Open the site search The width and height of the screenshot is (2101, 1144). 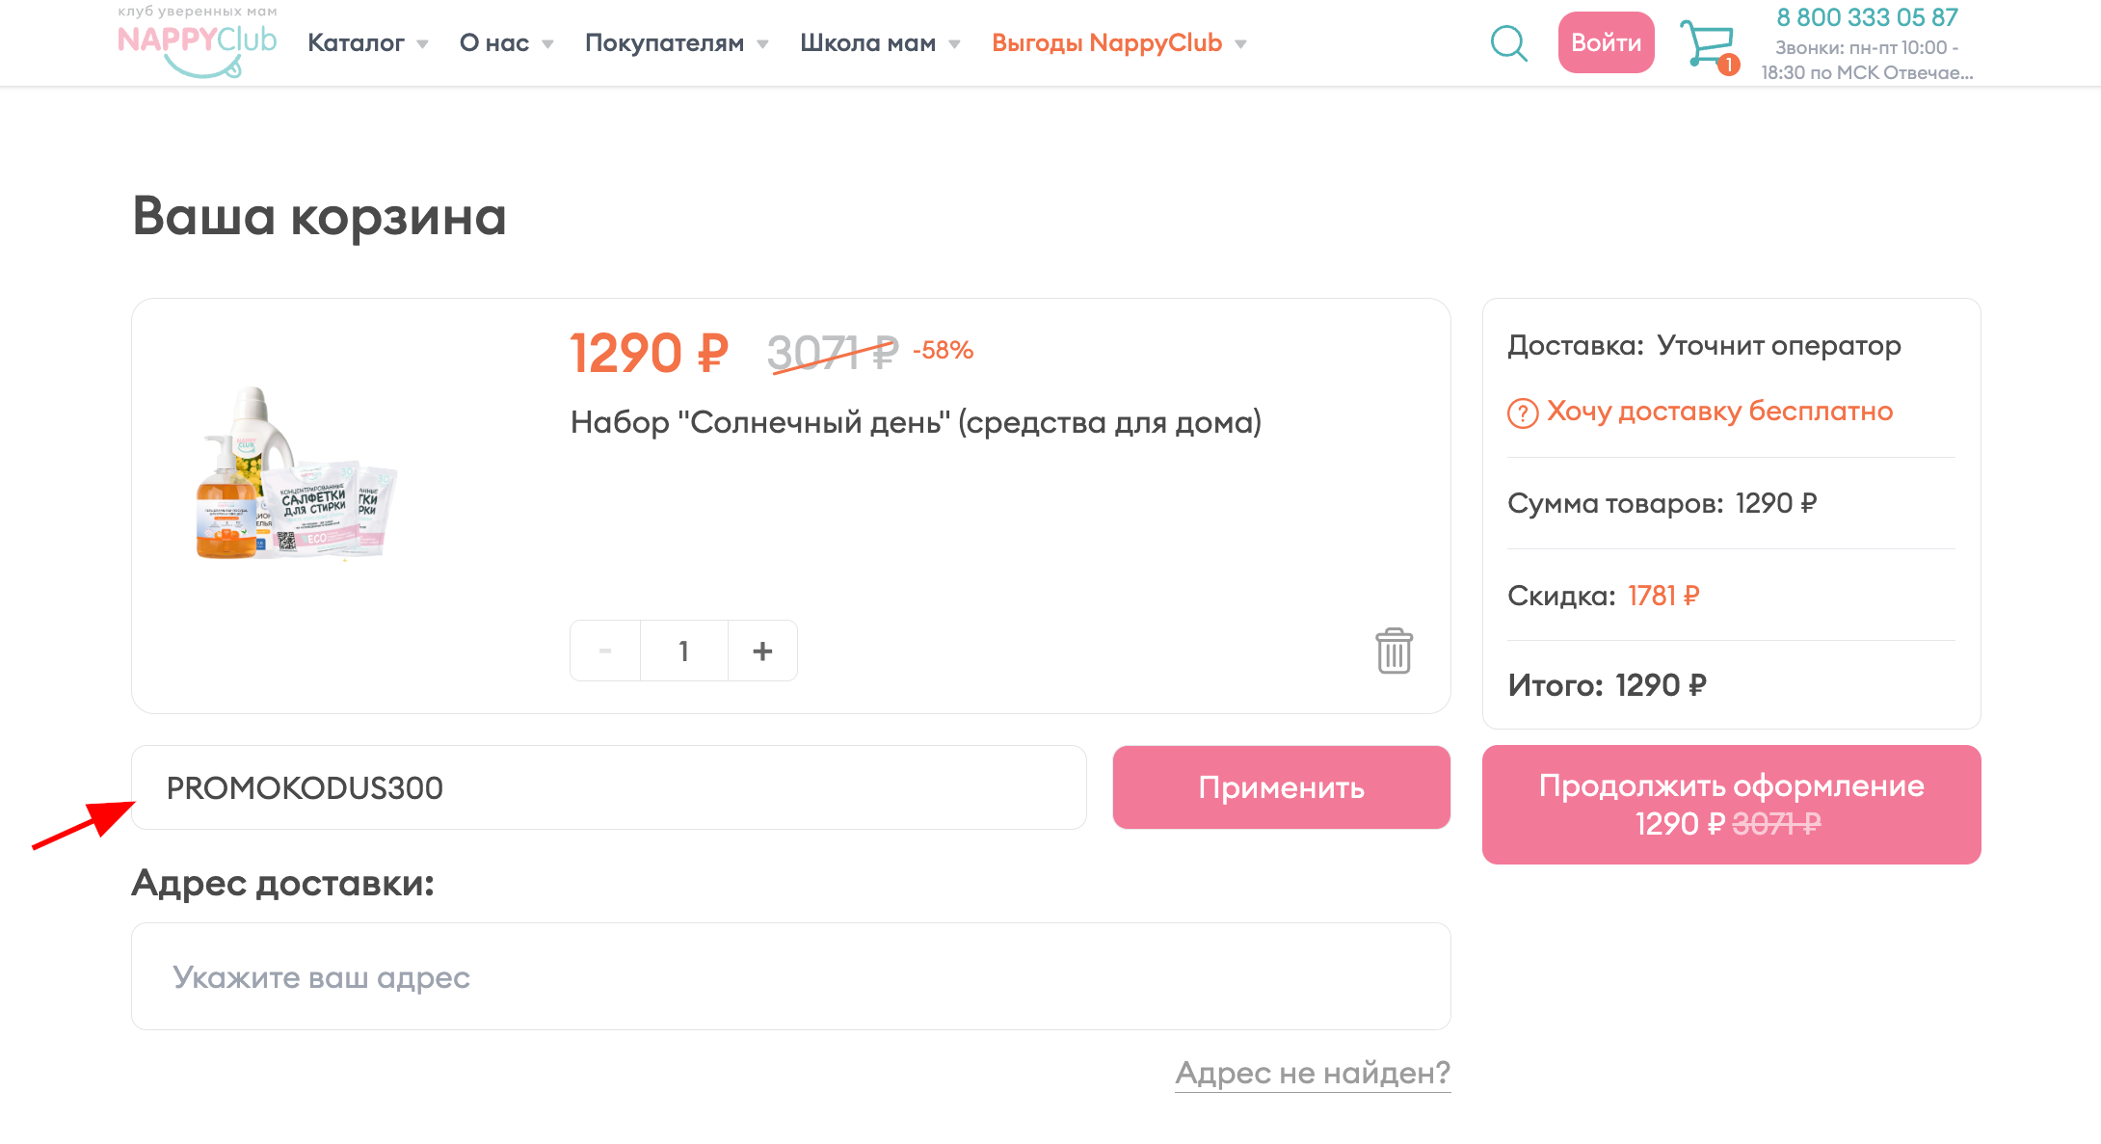tap(1507, 42)
